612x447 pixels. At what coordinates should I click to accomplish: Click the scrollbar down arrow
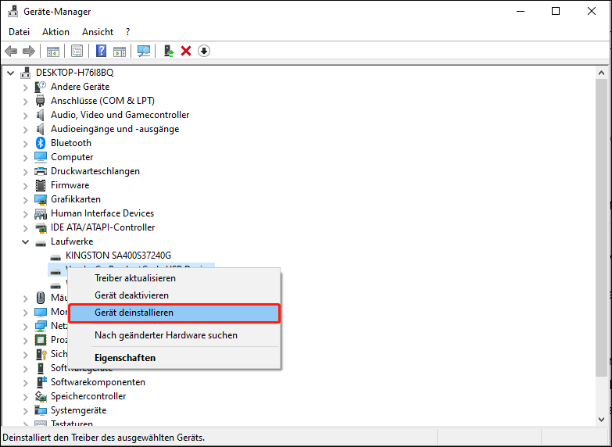[x=601, y=420]
